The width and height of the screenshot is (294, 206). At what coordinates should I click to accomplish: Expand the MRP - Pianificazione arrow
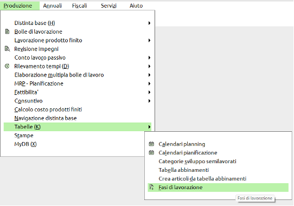(x=149, y=83)
